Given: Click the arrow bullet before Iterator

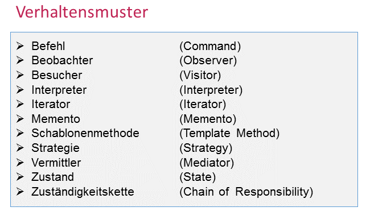Looking at the screenshot, I should tap(20, 104).
